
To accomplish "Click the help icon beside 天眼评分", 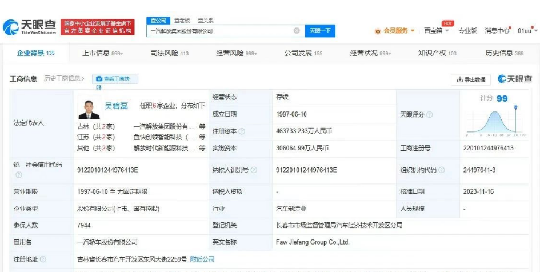I will coord(430,115).
